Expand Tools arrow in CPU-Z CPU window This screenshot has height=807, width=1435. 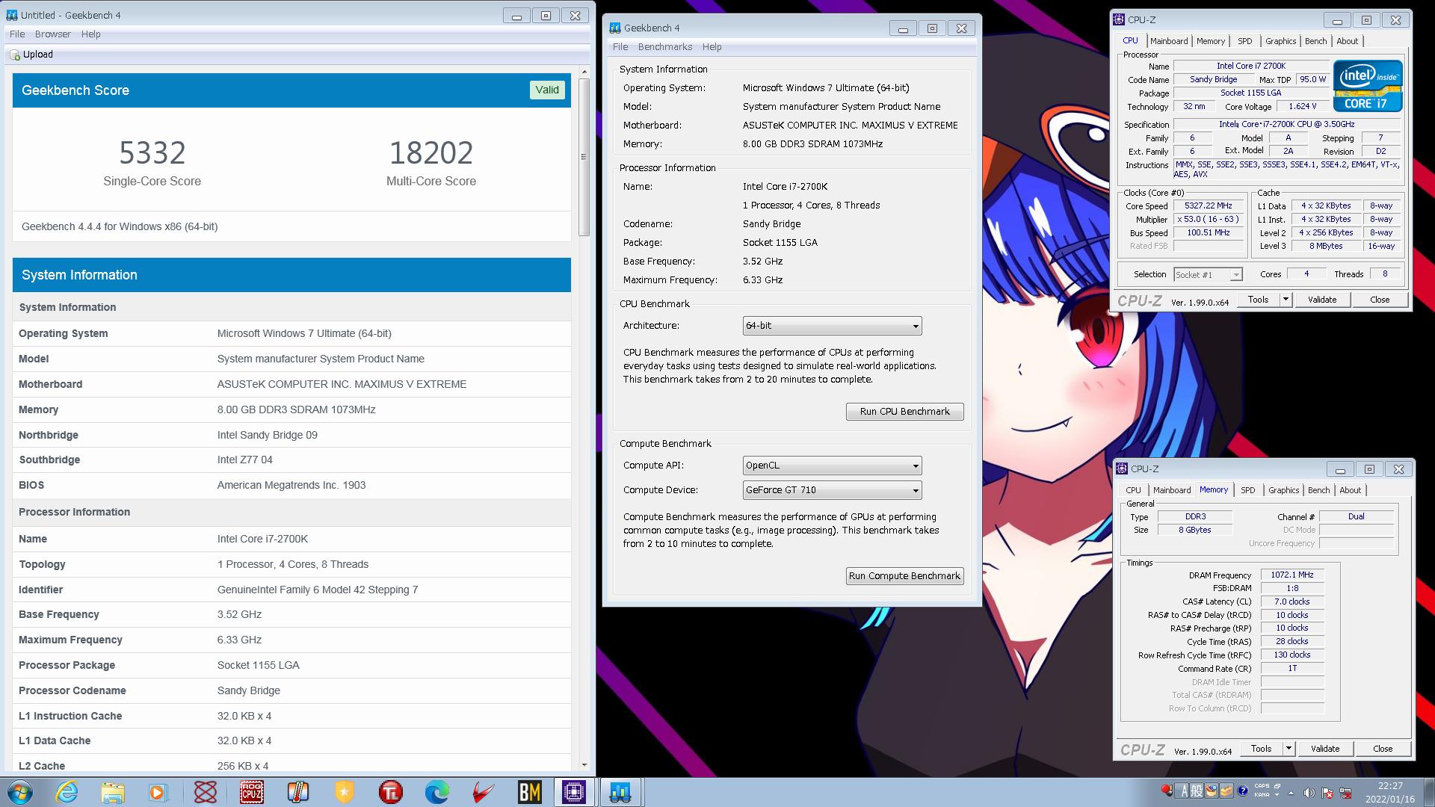click(x=1286, y=300)
